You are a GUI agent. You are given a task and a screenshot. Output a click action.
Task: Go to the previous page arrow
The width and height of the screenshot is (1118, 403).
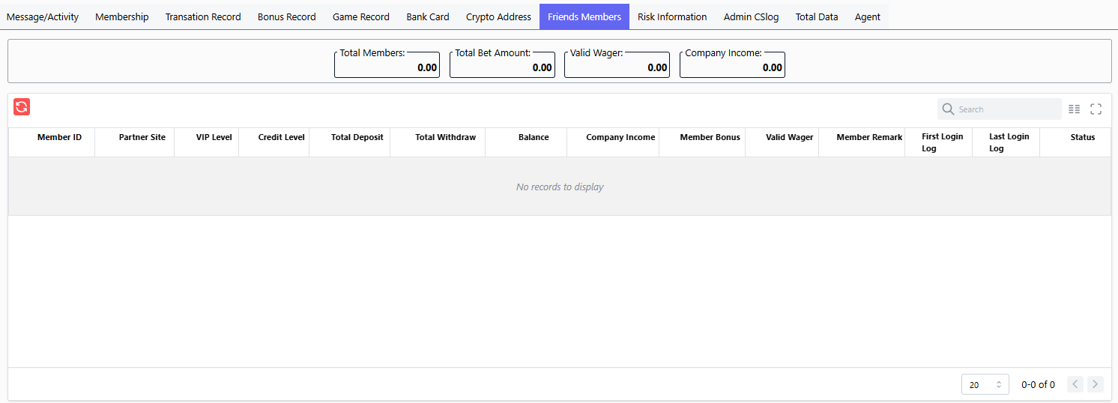click(x=1075, y=384)
